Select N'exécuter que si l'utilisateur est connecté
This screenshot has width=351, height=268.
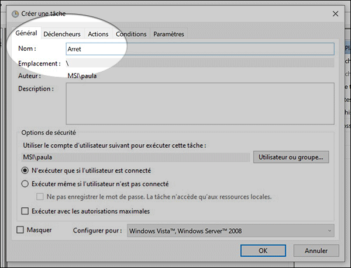pos(25,170)
